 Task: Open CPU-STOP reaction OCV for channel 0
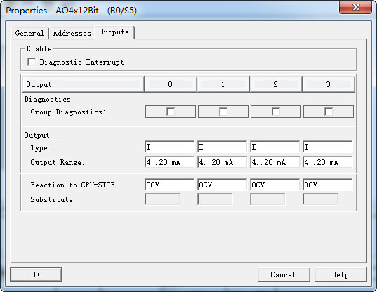169,185
